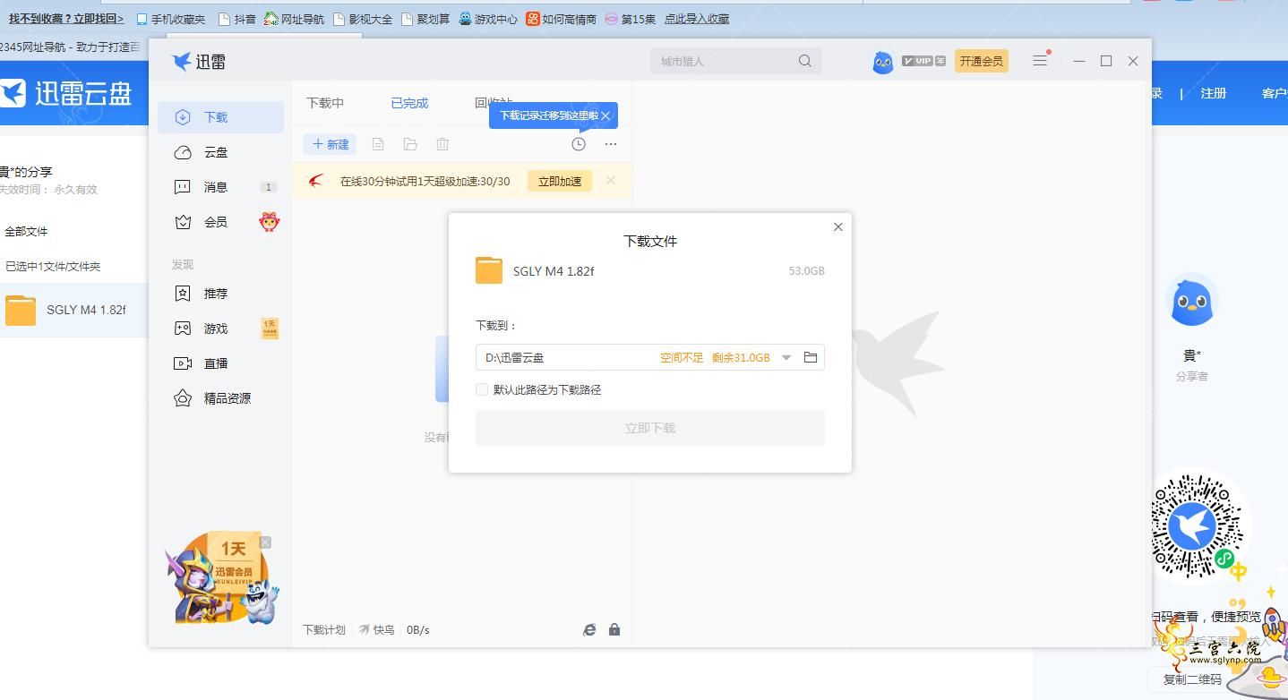Click 全部文件 on the cloud page

point(26,231)
